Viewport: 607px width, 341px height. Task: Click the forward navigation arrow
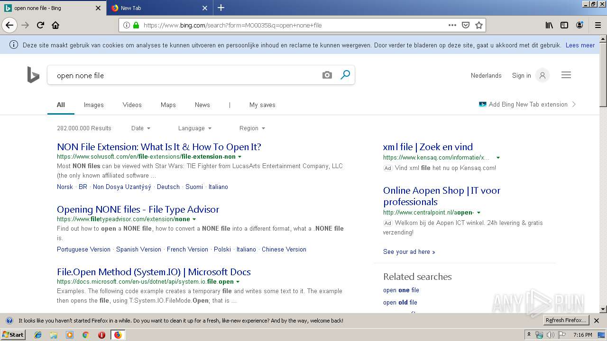(x=25, y=25)
